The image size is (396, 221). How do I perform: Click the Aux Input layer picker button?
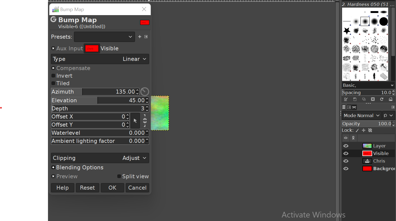coord(92,48)
